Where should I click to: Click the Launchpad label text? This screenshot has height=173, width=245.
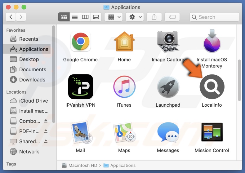(x=168, y=105)
